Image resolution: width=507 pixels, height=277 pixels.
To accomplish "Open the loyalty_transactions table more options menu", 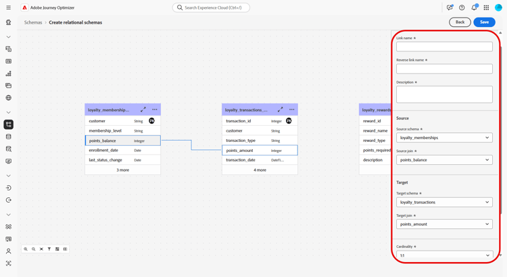I will click(292, 109).
